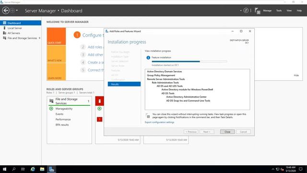Click Export configuration settings link

coord(159,122)
